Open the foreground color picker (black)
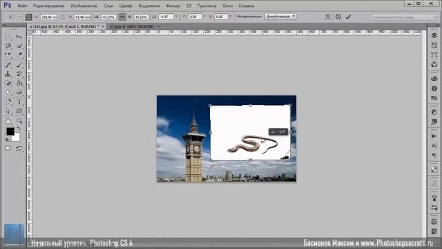 pyautogui.click(x=10, y=131)
